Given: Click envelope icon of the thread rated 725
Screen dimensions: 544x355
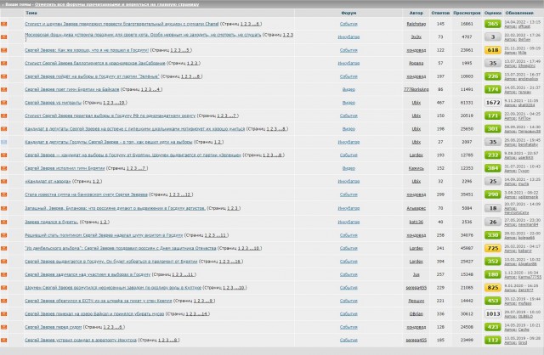Looking at the screenshot, I should coord(3,249).
